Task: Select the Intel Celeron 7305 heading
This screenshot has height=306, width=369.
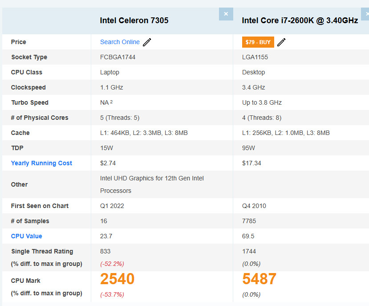Action: pos(134,20)
